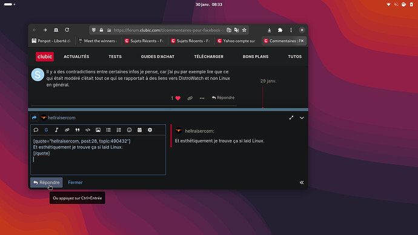Go forward in browser history
This screenshot has width=418, height=235.
pos(45,30)
